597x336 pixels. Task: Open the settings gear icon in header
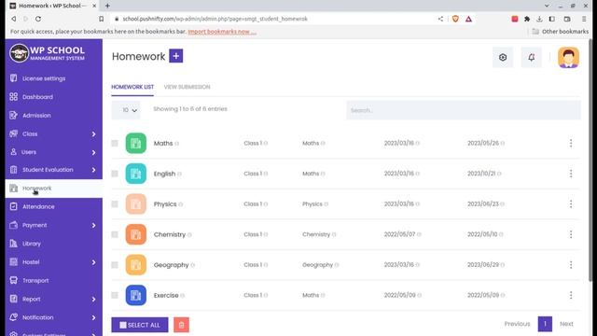(503, 57)
